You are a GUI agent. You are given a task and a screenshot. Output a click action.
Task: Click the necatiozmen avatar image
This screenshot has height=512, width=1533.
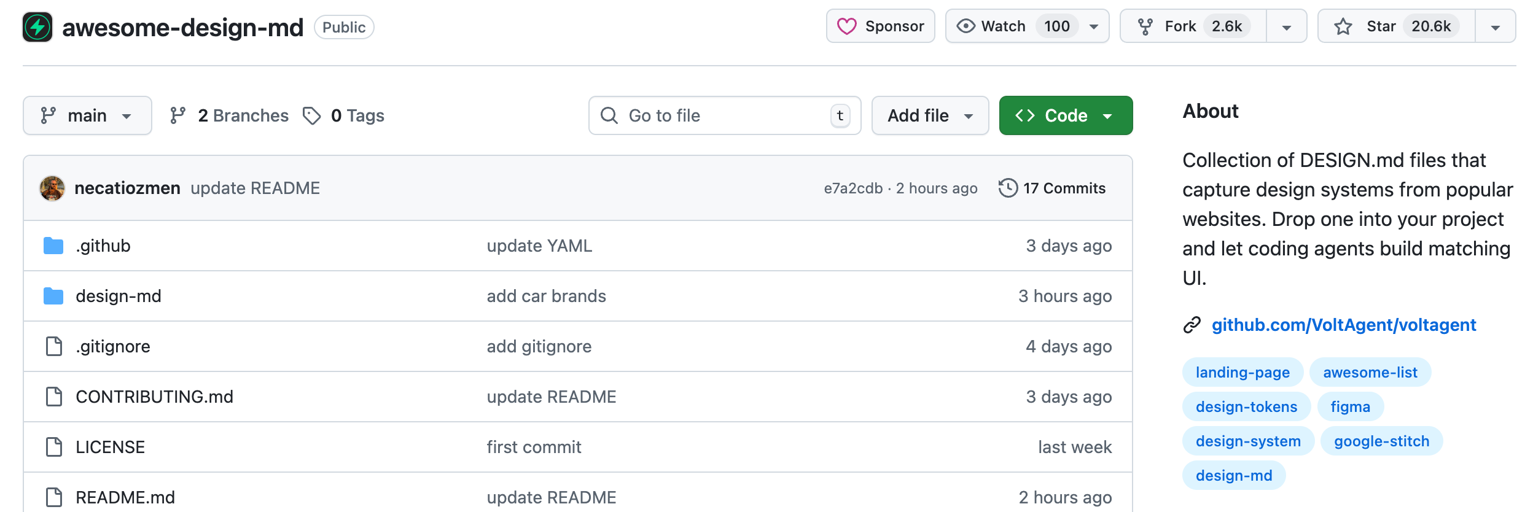click(x=52, y=188)
